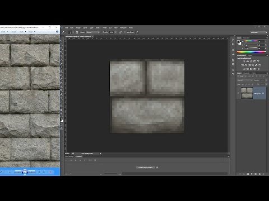Open Photo Viewer help icon
269x201 pixels.
click(57, 32)
